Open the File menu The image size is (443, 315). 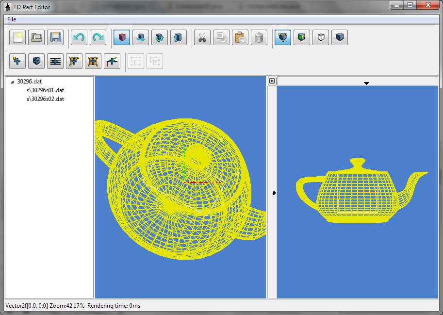(x=12, y=19)
